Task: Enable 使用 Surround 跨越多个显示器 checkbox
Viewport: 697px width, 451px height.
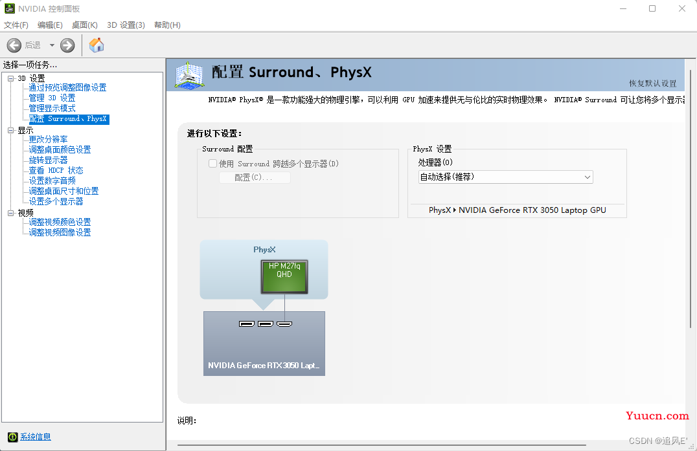Action: (213, 163)
